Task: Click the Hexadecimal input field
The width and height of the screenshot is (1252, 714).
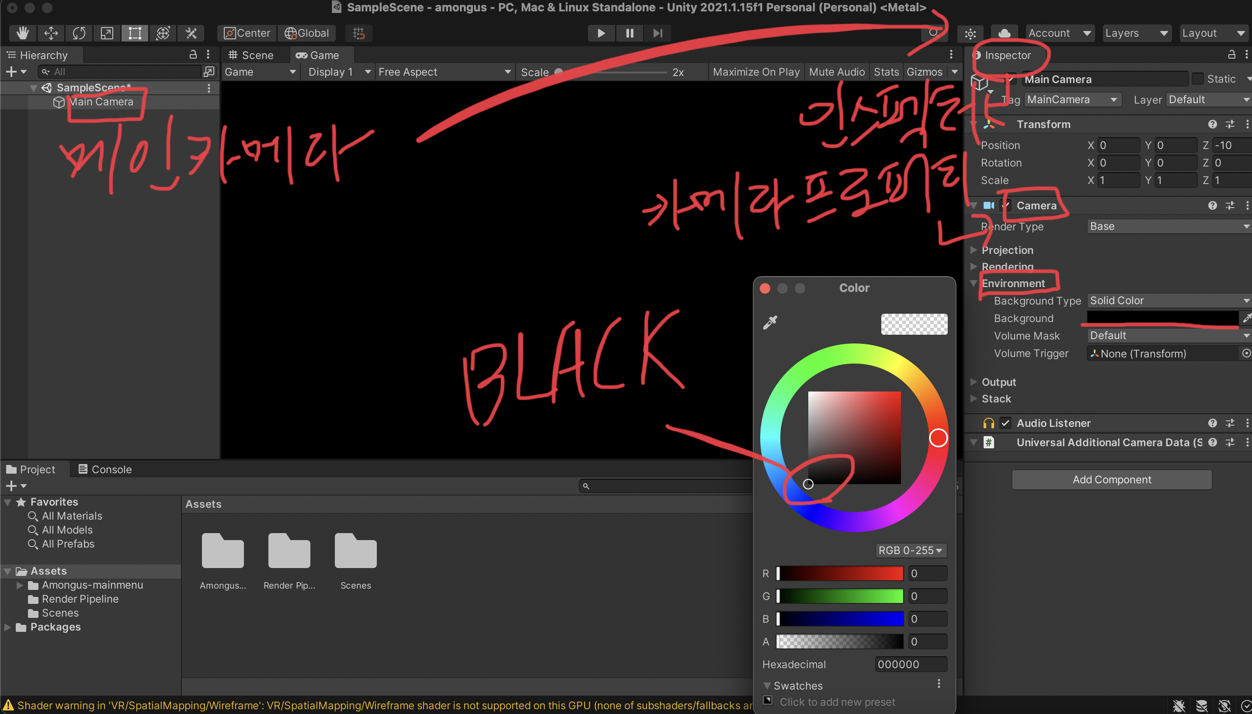Action: pos(911,665)
